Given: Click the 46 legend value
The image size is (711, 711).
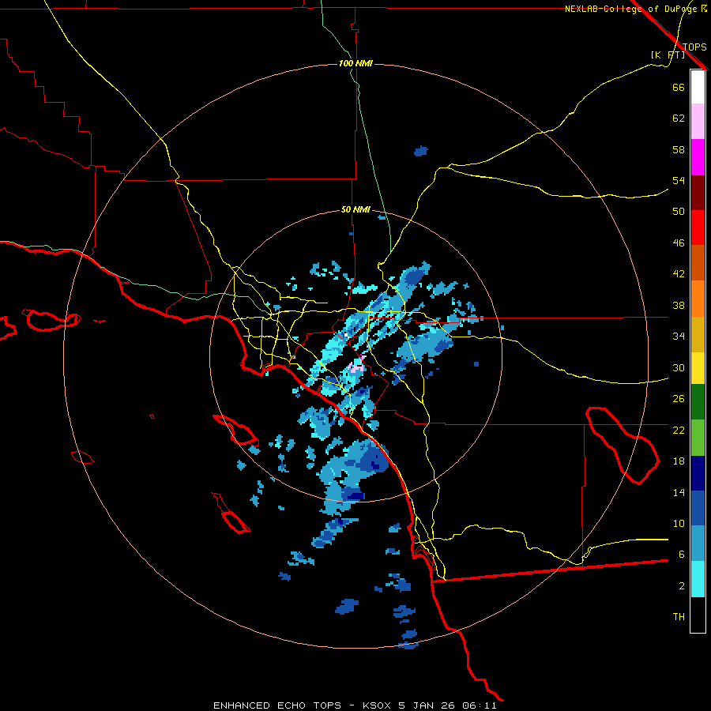Looking at the screenshot, I should click(679, 243).
